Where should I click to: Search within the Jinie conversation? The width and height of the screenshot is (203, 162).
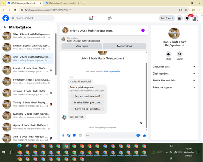(x=179, y=54)
